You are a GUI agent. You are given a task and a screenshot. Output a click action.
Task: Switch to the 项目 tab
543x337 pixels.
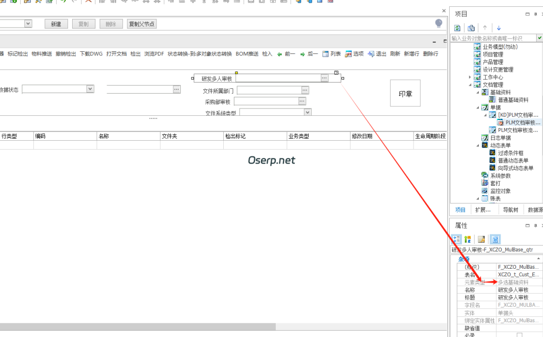point(460,210)
